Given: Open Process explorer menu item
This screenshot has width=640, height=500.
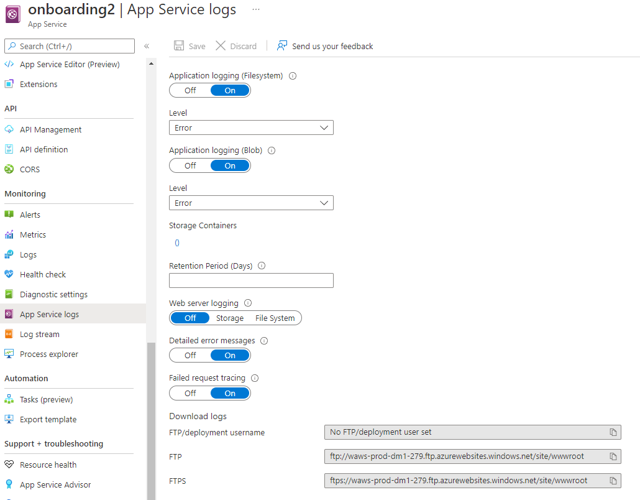Looking at the screenshot, I should 49,354.
